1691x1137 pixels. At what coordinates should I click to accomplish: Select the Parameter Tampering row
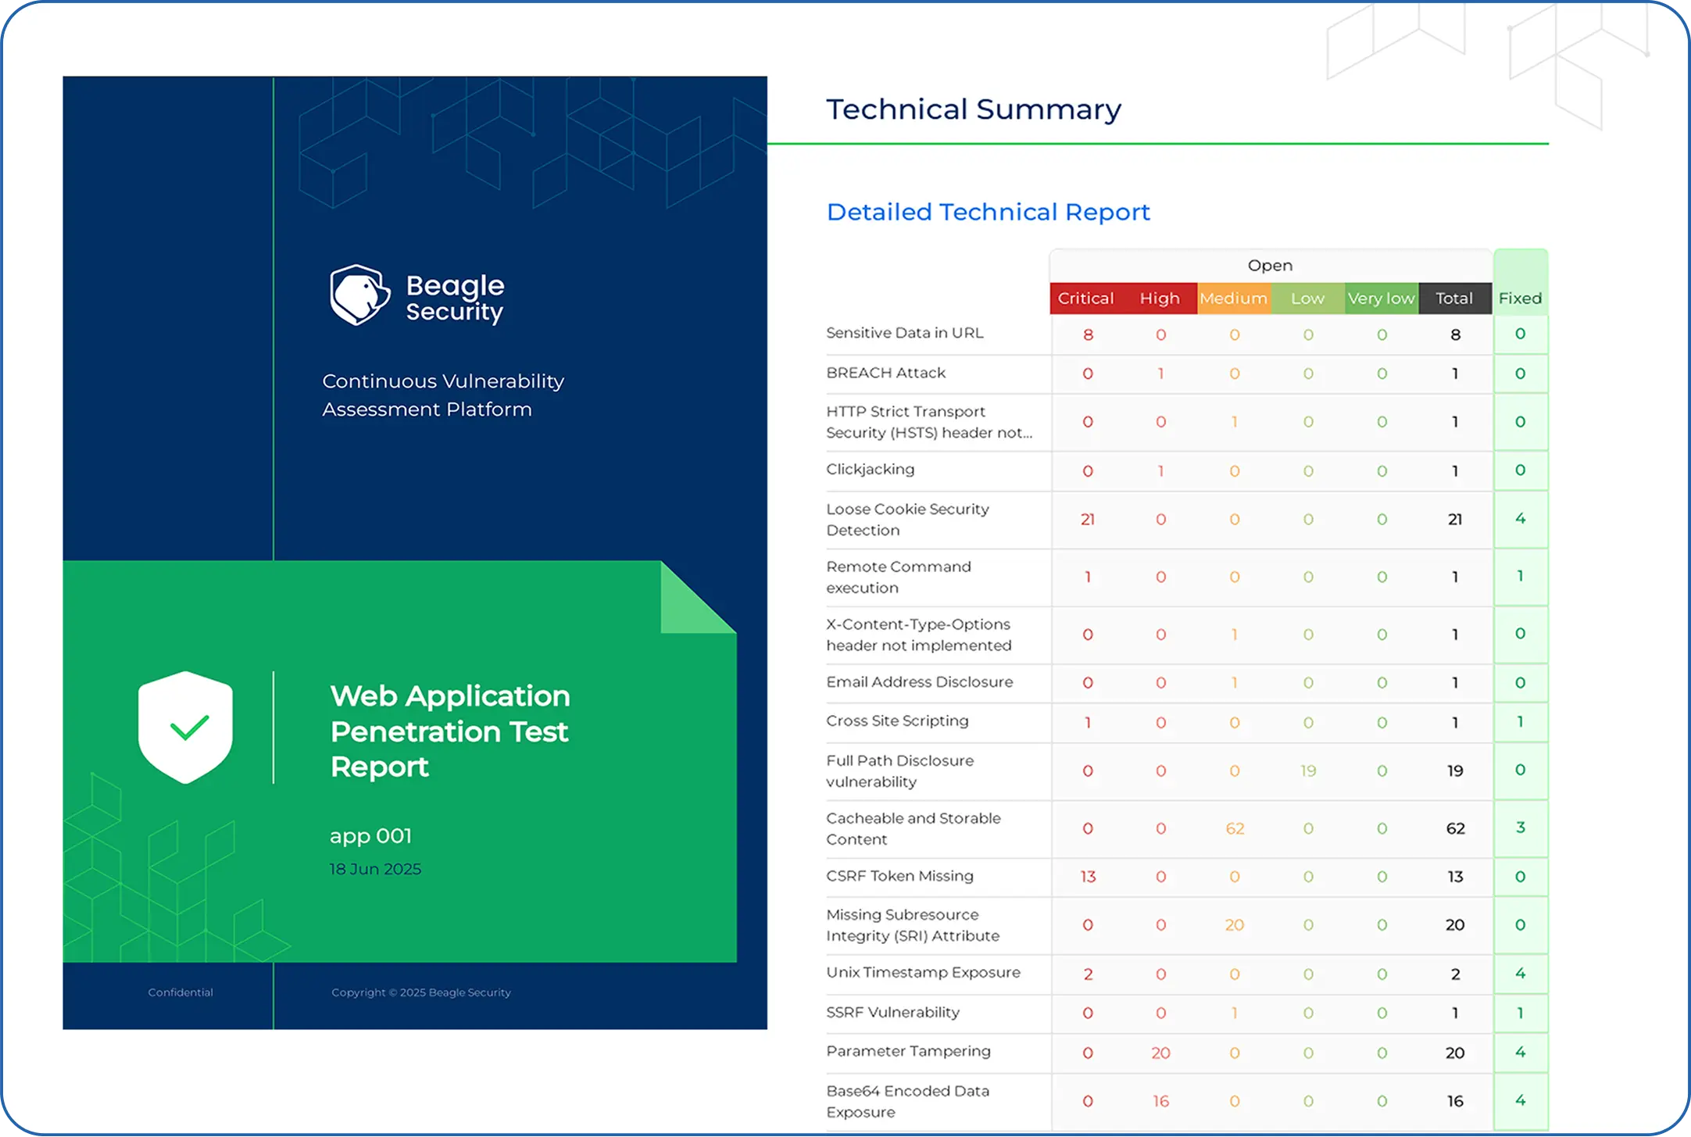coord(1187,1053)
